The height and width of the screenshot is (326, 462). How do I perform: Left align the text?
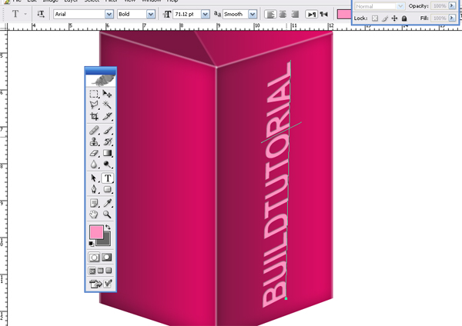click(270, 14)
